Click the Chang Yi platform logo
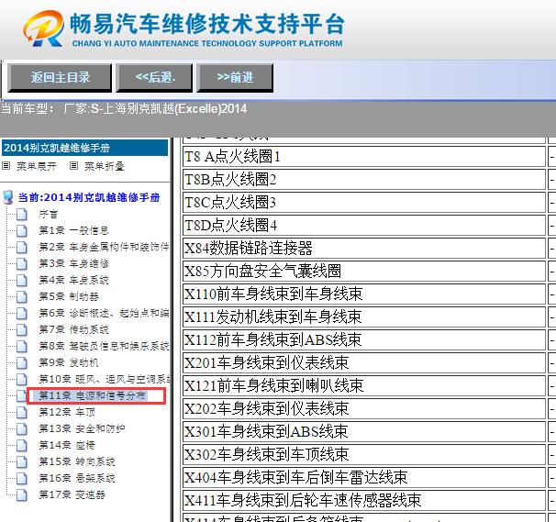This screenshot has height=522, width=556. coord(183,29)
